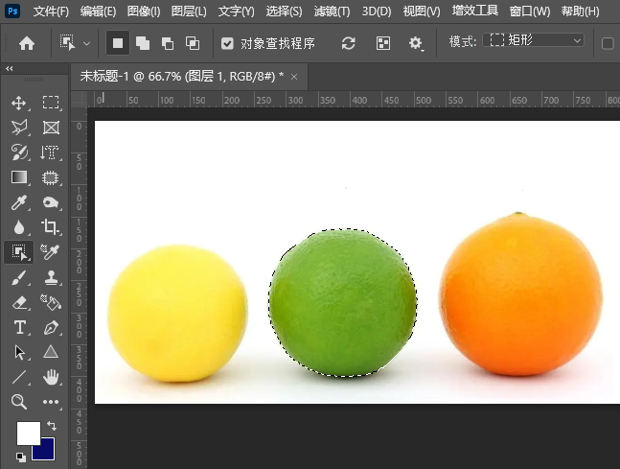Choose Add to Selection mode
The width and height of the screenshot is (620, 469).
click(x=143, y=43)
